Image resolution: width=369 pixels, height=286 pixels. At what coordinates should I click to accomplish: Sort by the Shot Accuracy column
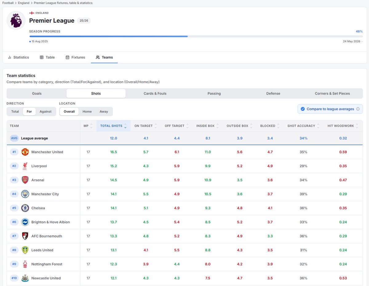(304, 126)
